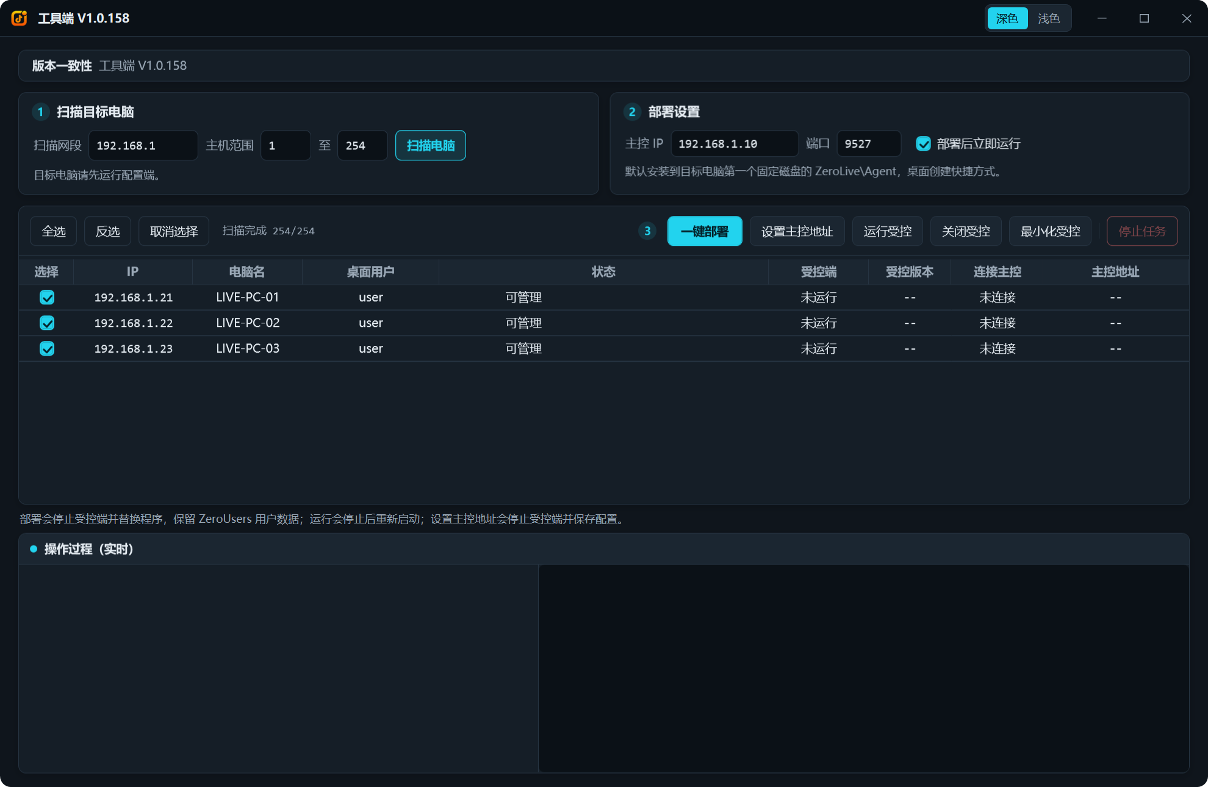Click the 电脑名 column header
The height and width of the screenshot is (787, 1208).
pyautogui.click(x=247, y=271)
